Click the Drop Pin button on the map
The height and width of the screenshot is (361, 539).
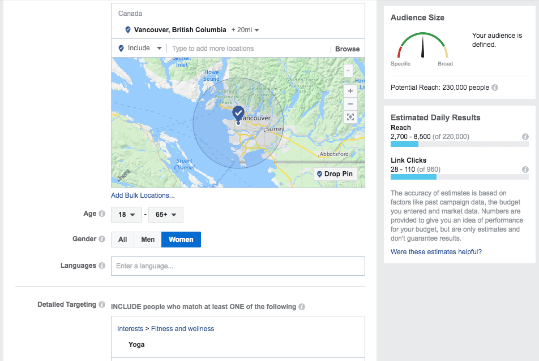(x=336, y=173)
